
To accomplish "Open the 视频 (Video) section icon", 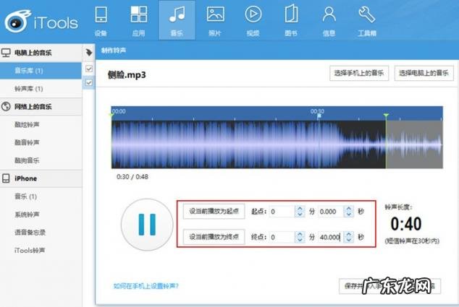I will click(253, 16).
